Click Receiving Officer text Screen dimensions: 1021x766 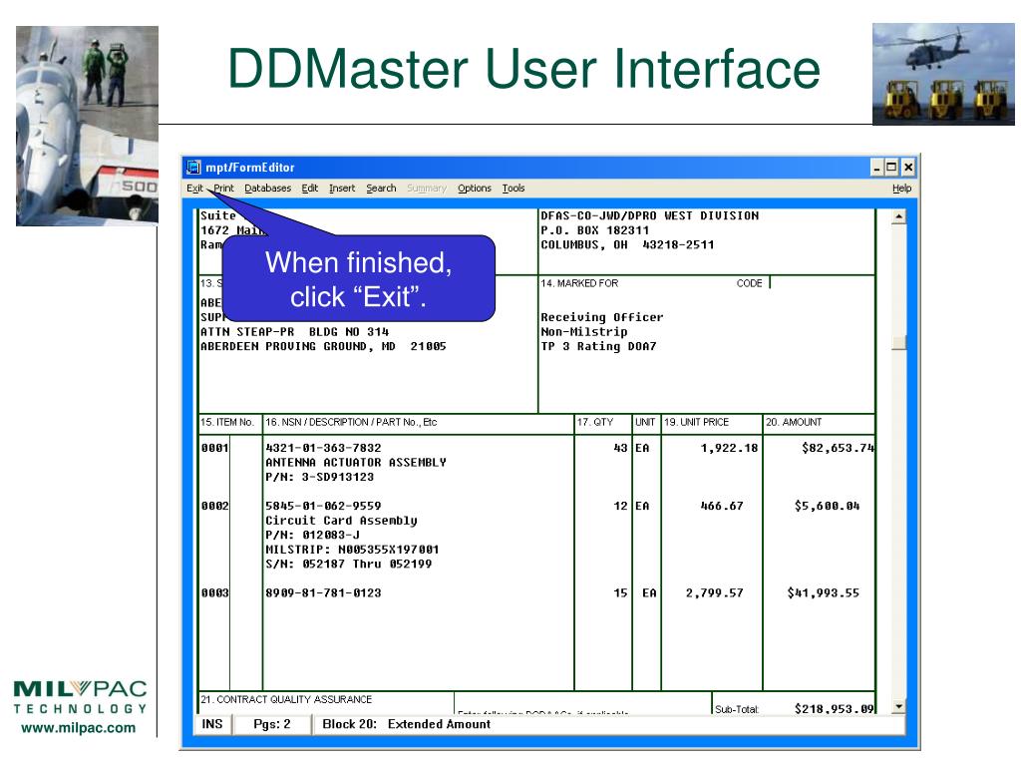click(x=602, y=317)
